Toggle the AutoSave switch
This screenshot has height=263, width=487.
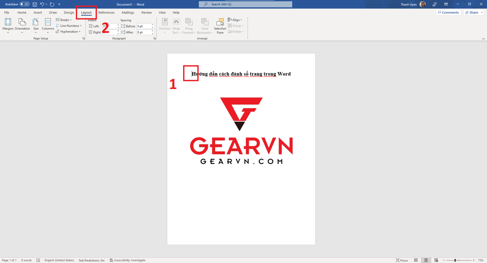point(25,4)
